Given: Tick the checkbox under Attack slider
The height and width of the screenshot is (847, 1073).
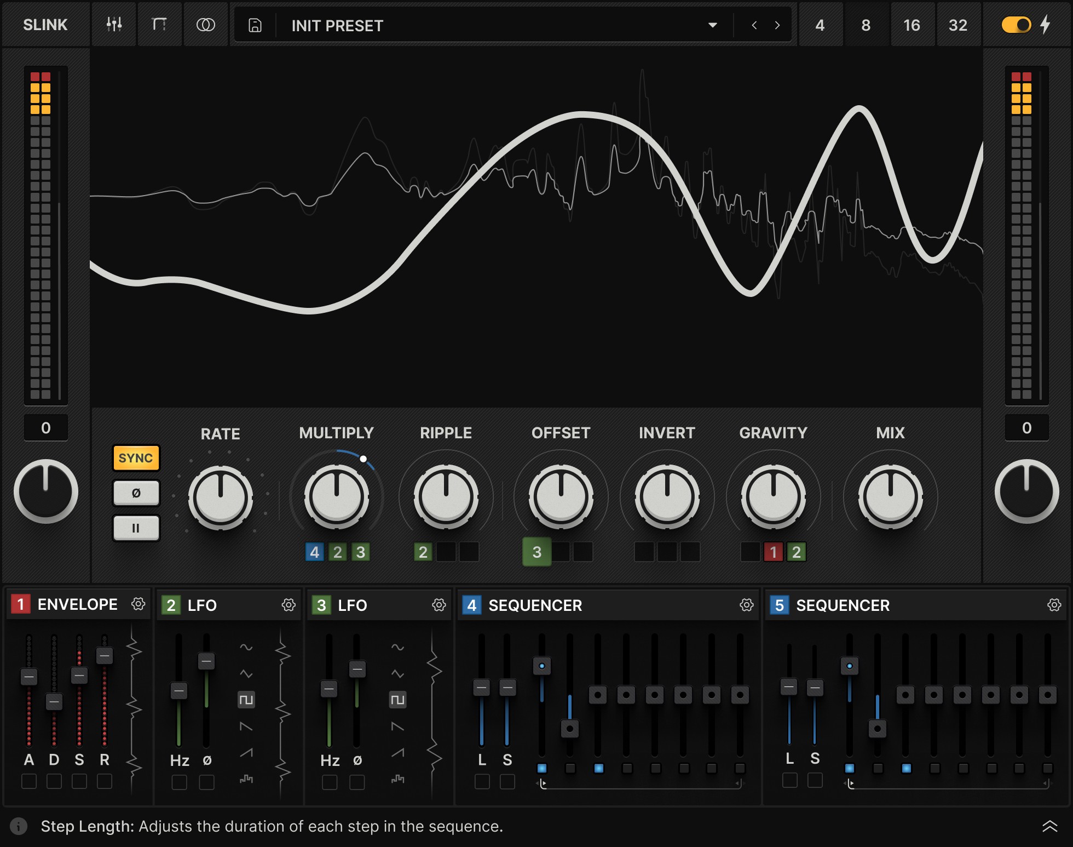Looking at the screenshot, I should coord(29,781).
